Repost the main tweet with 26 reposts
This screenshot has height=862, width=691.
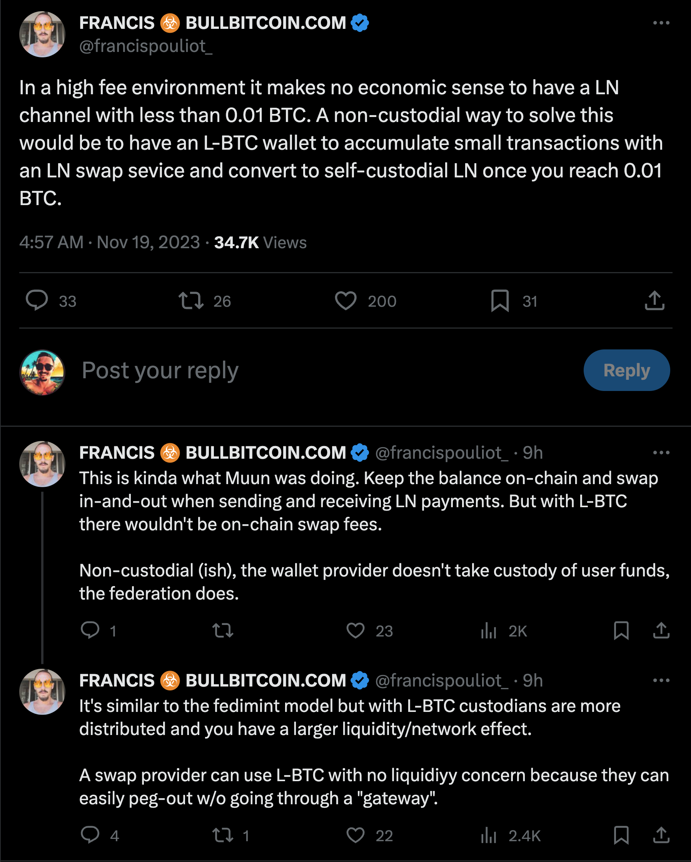click(191, 301)
